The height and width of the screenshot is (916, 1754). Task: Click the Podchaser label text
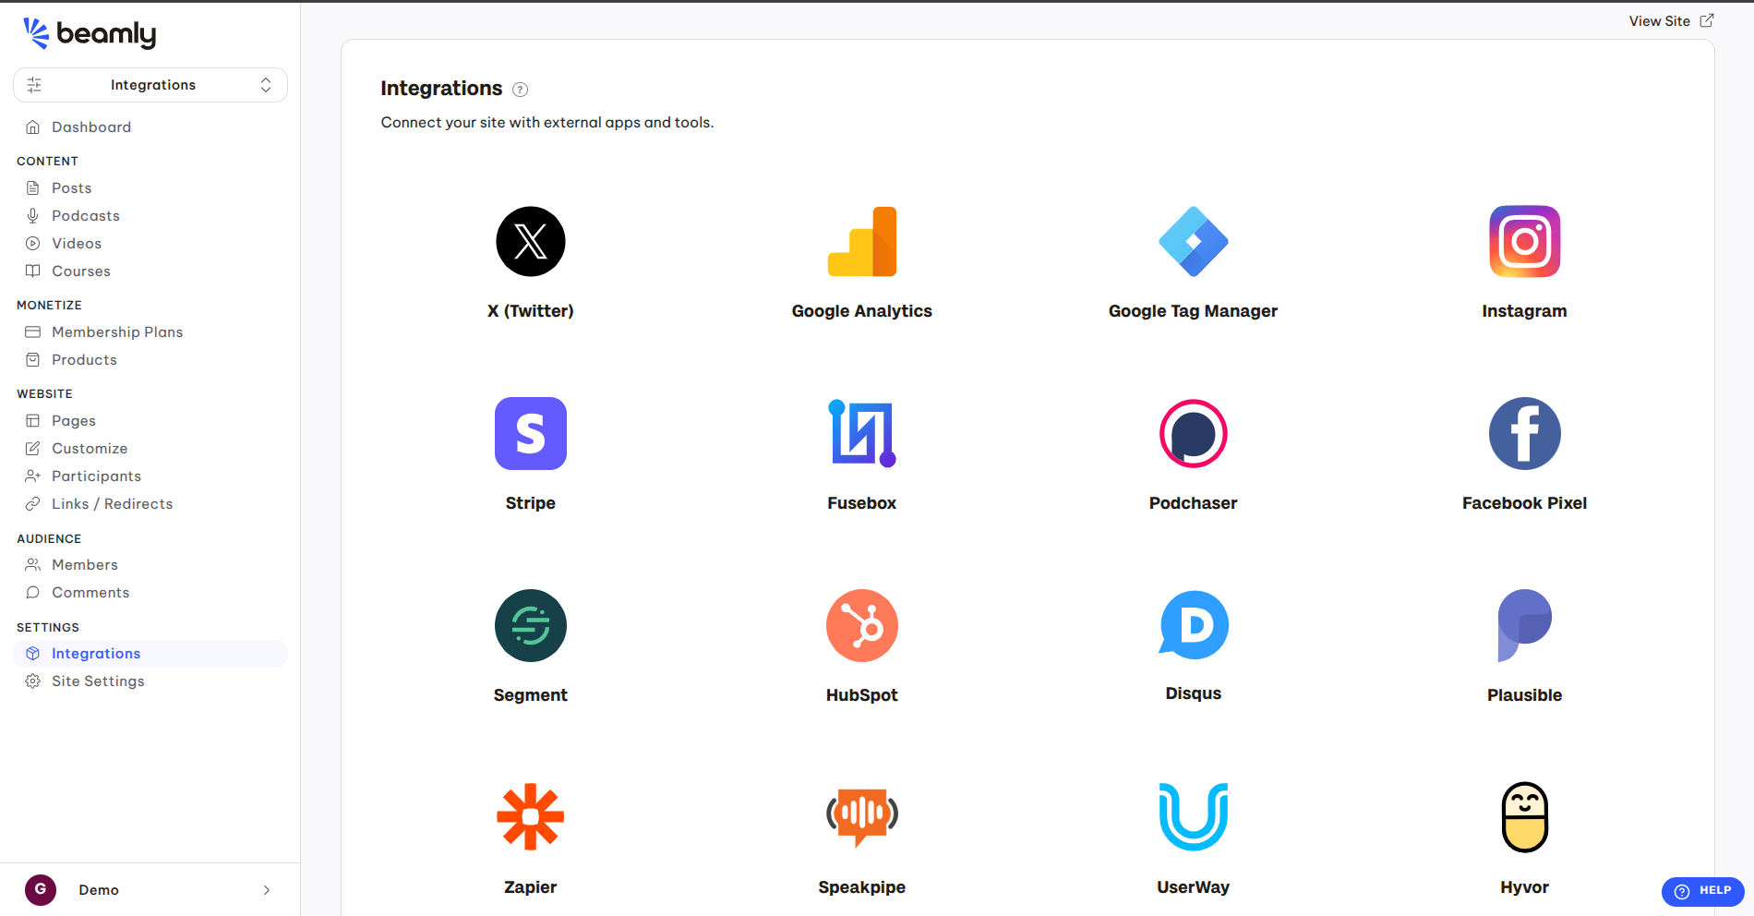point(1194,503)
